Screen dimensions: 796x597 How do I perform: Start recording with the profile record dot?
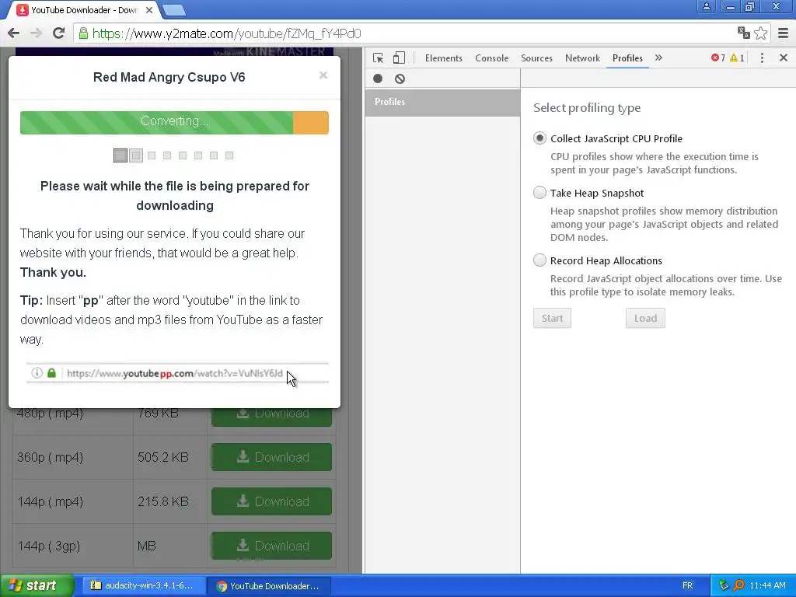(x=378, y=79)
